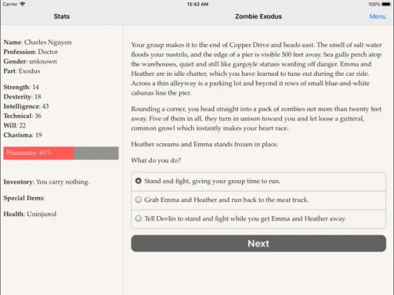Click the 'What do you do?' prompt
Screen dimensions: 394x295
156,160
